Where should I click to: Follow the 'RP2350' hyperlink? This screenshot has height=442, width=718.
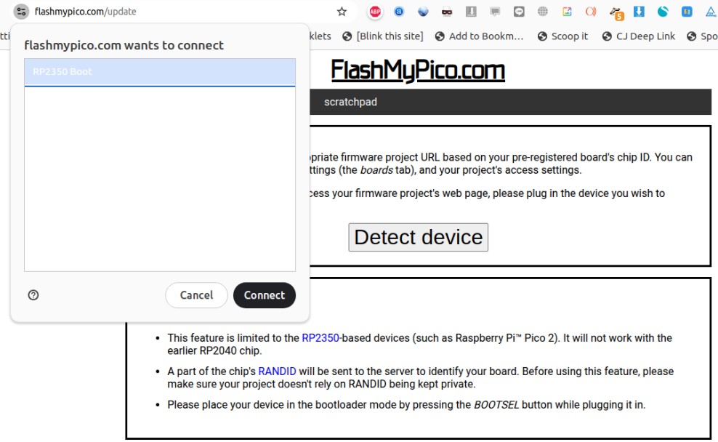point(320,338)
